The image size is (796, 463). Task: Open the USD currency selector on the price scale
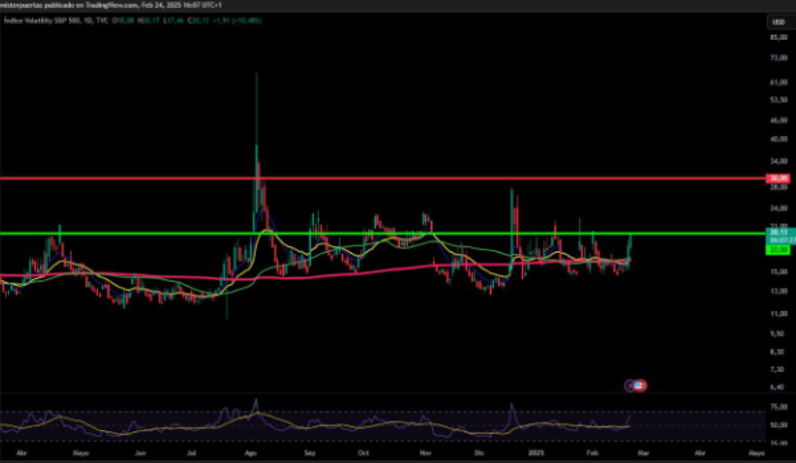click(778, 21)
